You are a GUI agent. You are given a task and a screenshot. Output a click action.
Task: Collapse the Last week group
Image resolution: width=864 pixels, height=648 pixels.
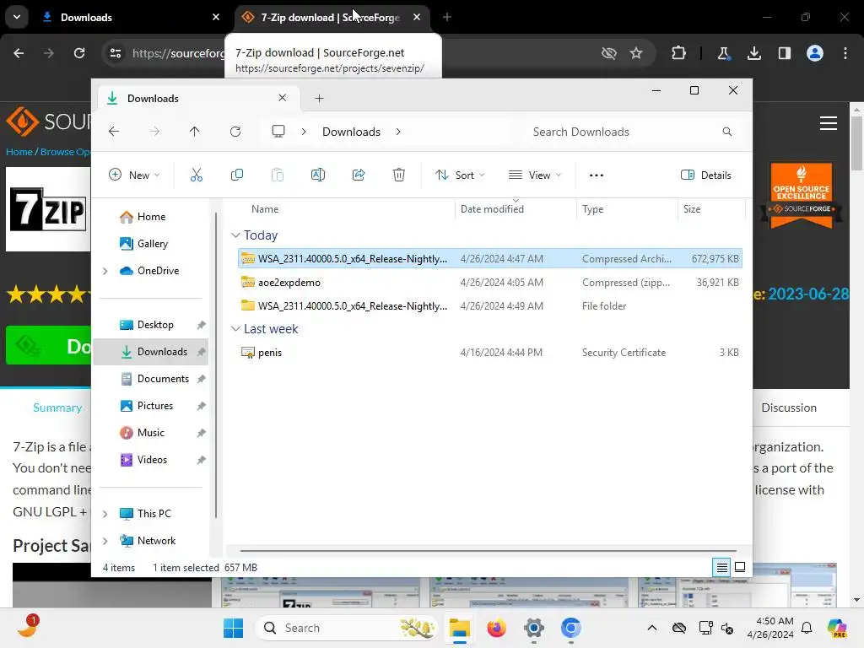[235, 329]
